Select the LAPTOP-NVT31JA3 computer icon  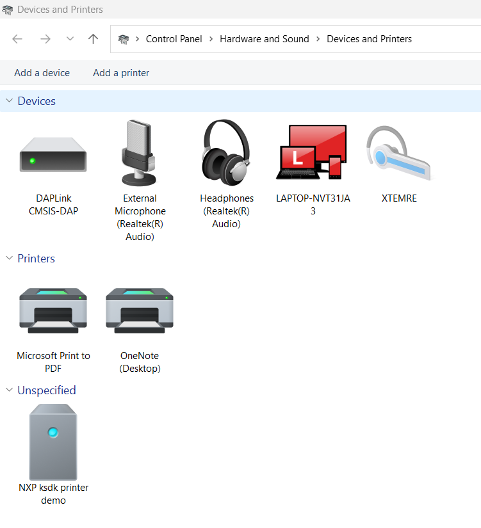311,152
